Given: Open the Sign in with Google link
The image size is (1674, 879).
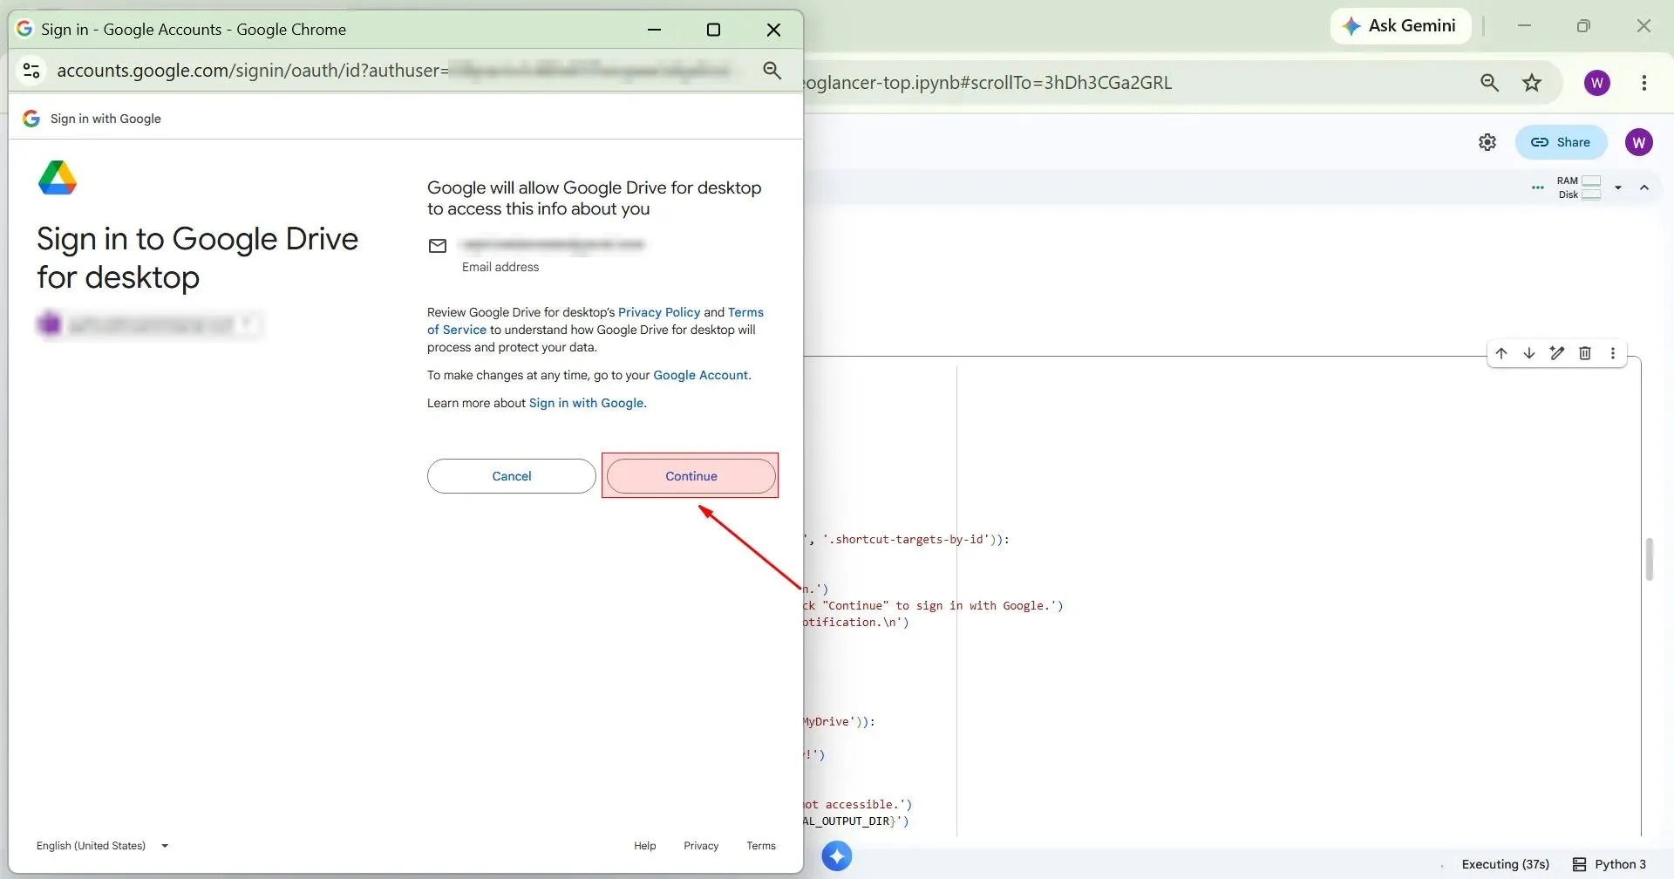Looking at the screenshot, I should [x=586, y=403].
